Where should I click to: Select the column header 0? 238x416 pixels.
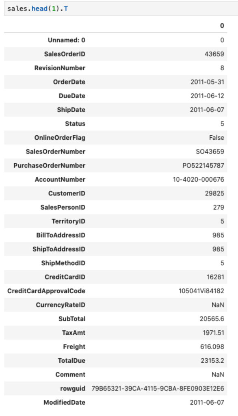222,26
